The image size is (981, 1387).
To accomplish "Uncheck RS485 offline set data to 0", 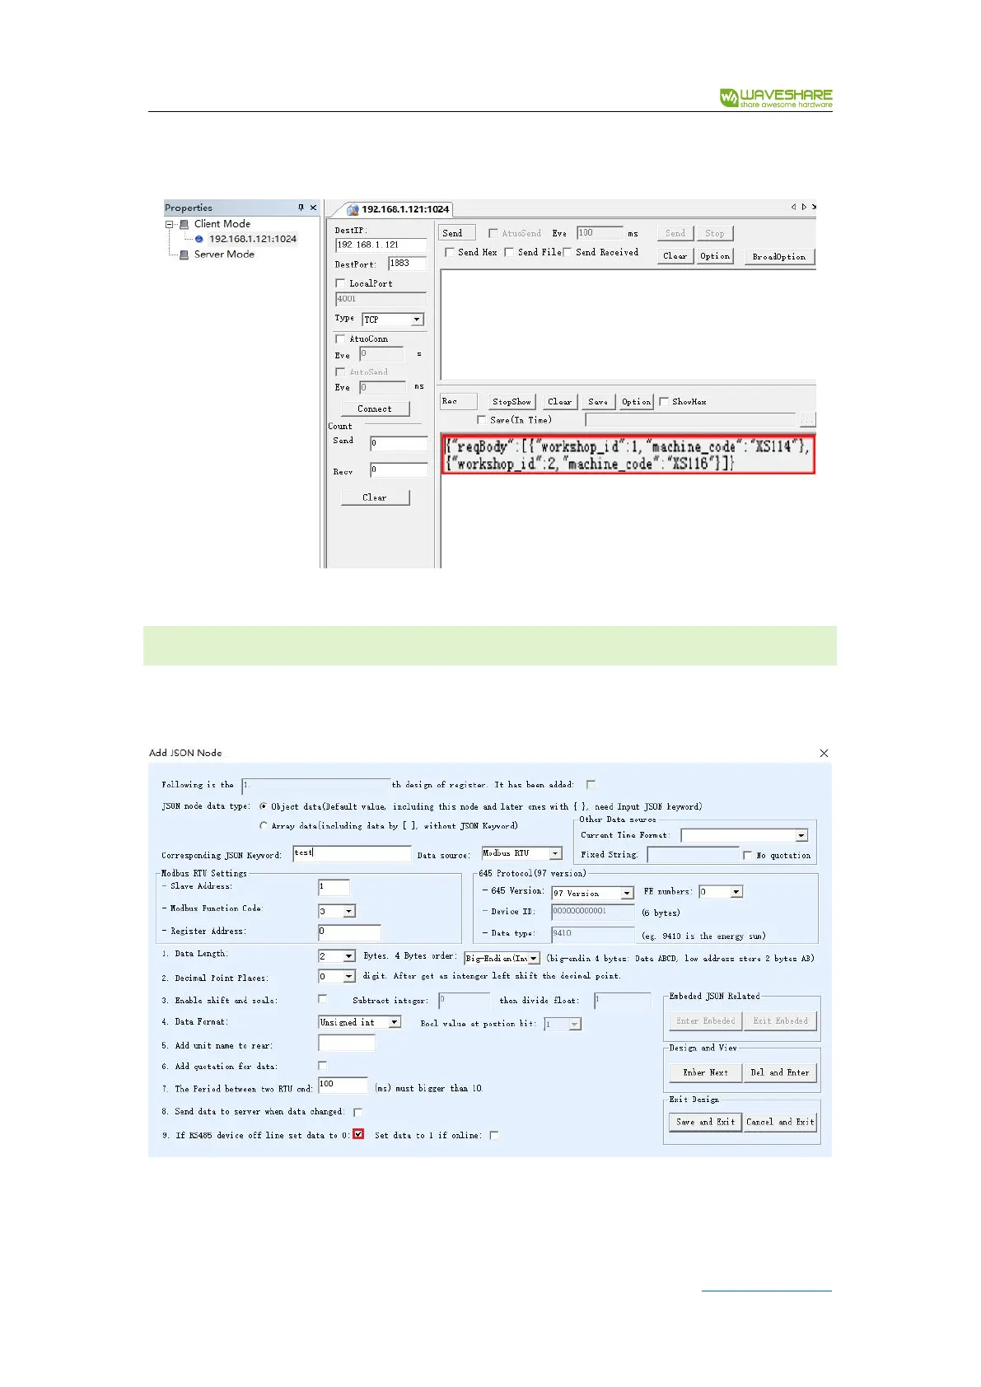I will pos(358,1134).
